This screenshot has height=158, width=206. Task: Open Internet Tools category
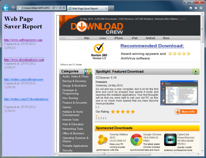(70, 120)
